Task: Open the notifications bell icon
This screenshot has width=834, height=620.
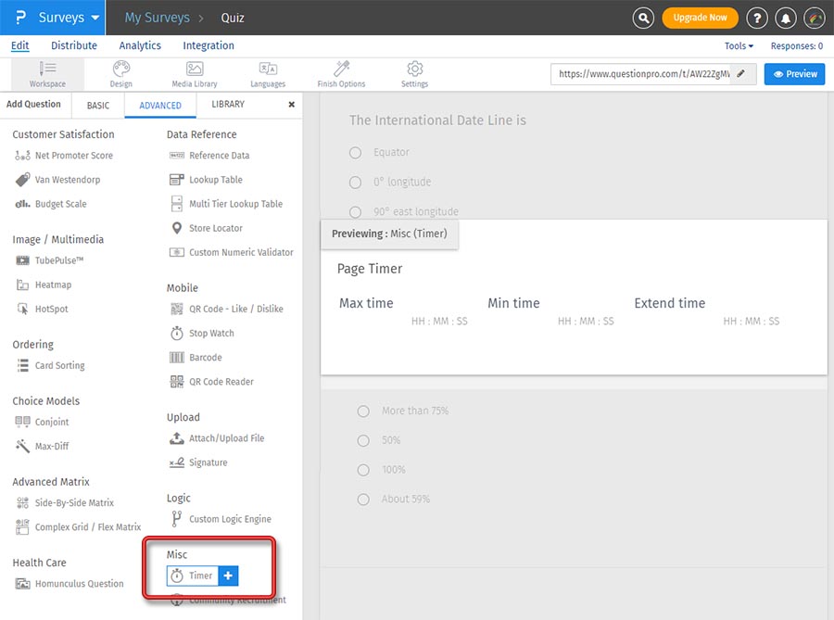Action: coord(786,18)
